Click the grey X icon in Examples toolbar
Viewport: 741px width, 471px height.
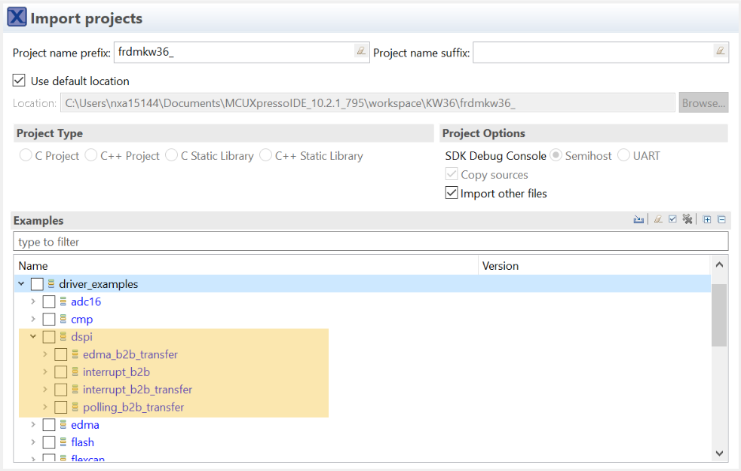pos(687,219)
